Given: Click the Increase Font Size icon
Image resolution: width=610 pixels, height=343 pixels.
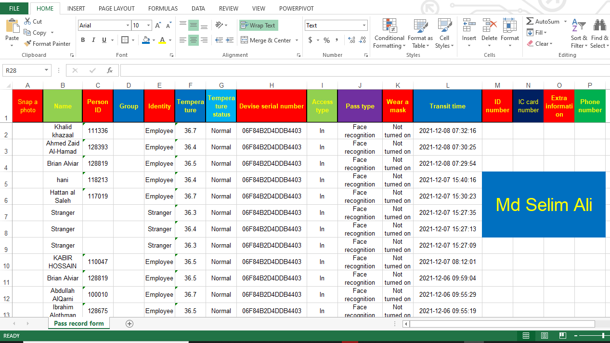Looking at the screenshot, I should (x=158, y=26).
